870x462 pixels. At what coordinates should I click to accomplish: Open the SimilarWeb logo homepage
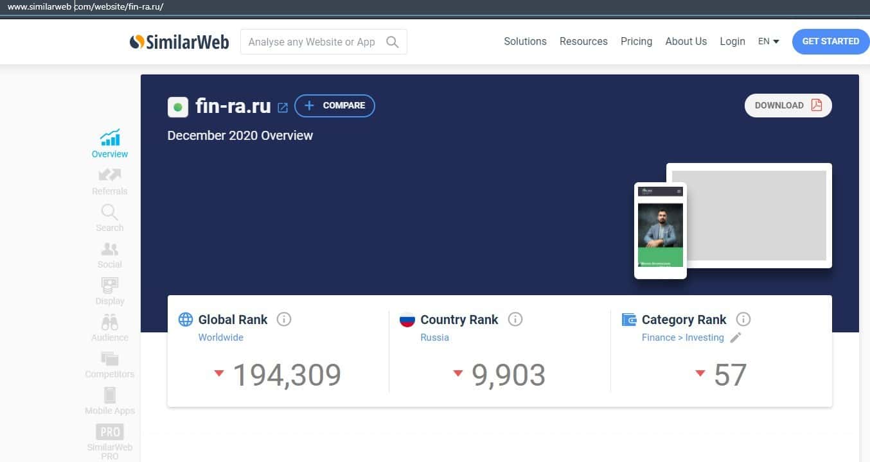(x=179, y=42)
